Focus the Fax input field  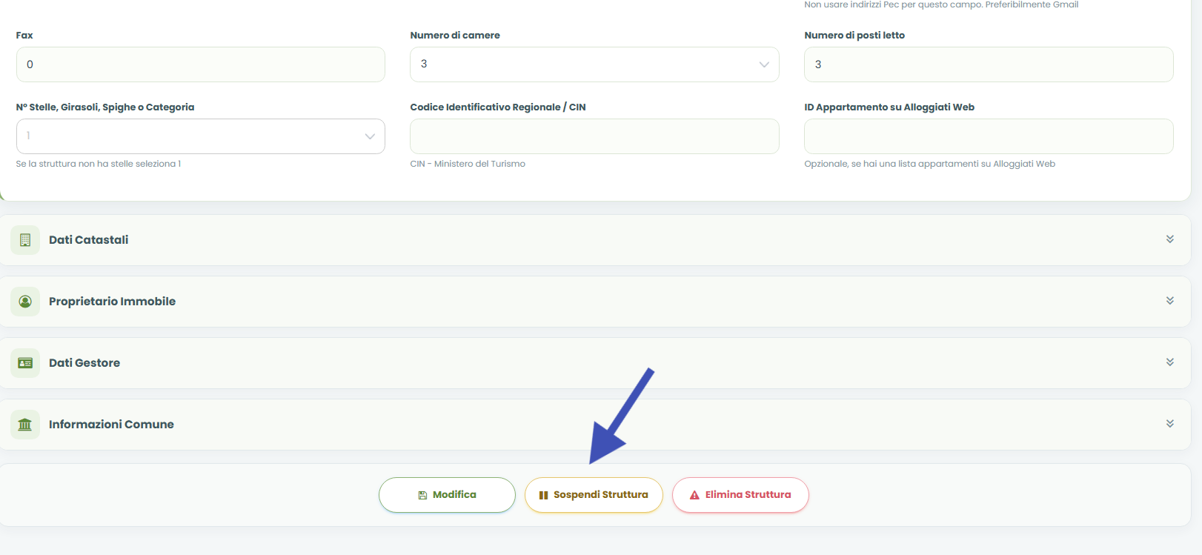click(x=201, y=64)
